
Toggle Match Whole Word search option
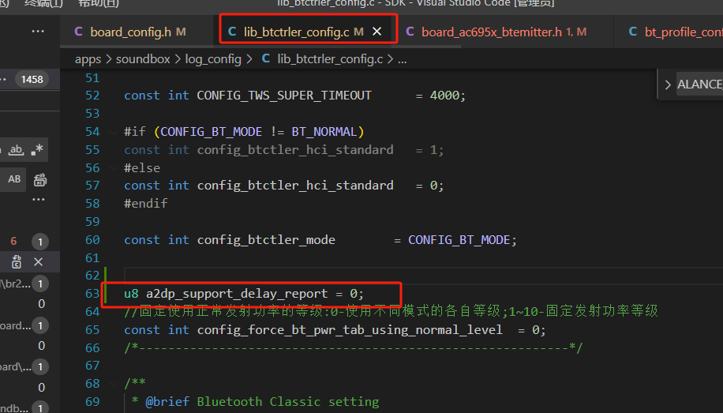coord(16,149)
